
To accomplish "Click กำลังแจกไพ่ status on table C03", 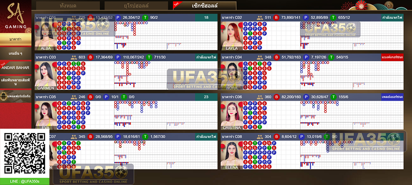I will (206, 58).
